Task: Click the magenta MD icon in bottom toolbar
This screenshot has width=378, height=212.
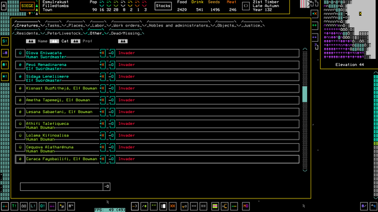Action: tap(246, 206)
